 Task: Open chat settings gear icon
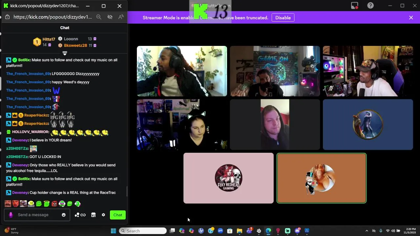(x=103, y=215)
